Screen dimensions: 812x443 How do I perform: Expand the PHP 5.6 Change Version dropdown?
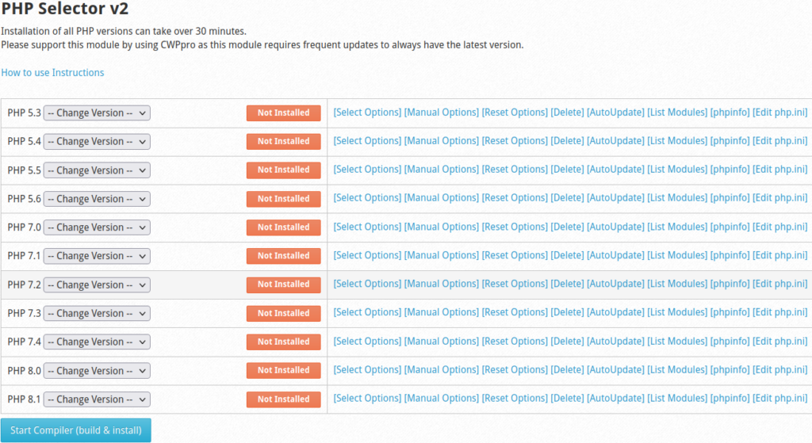[97, 199]
